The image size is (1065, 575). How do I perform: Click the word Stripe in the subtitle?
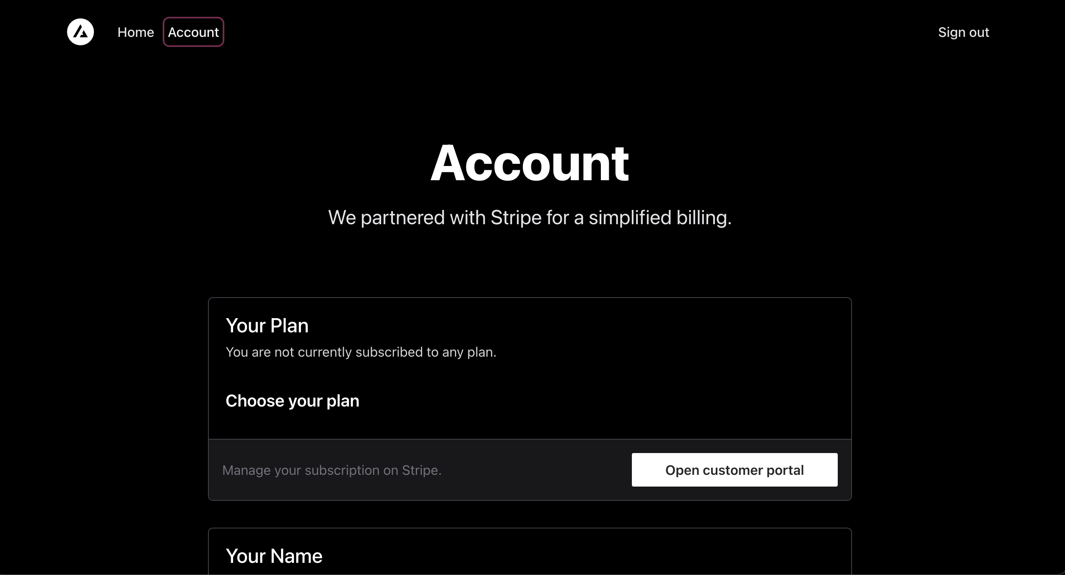pyautogui.click(x=516, y=218)
